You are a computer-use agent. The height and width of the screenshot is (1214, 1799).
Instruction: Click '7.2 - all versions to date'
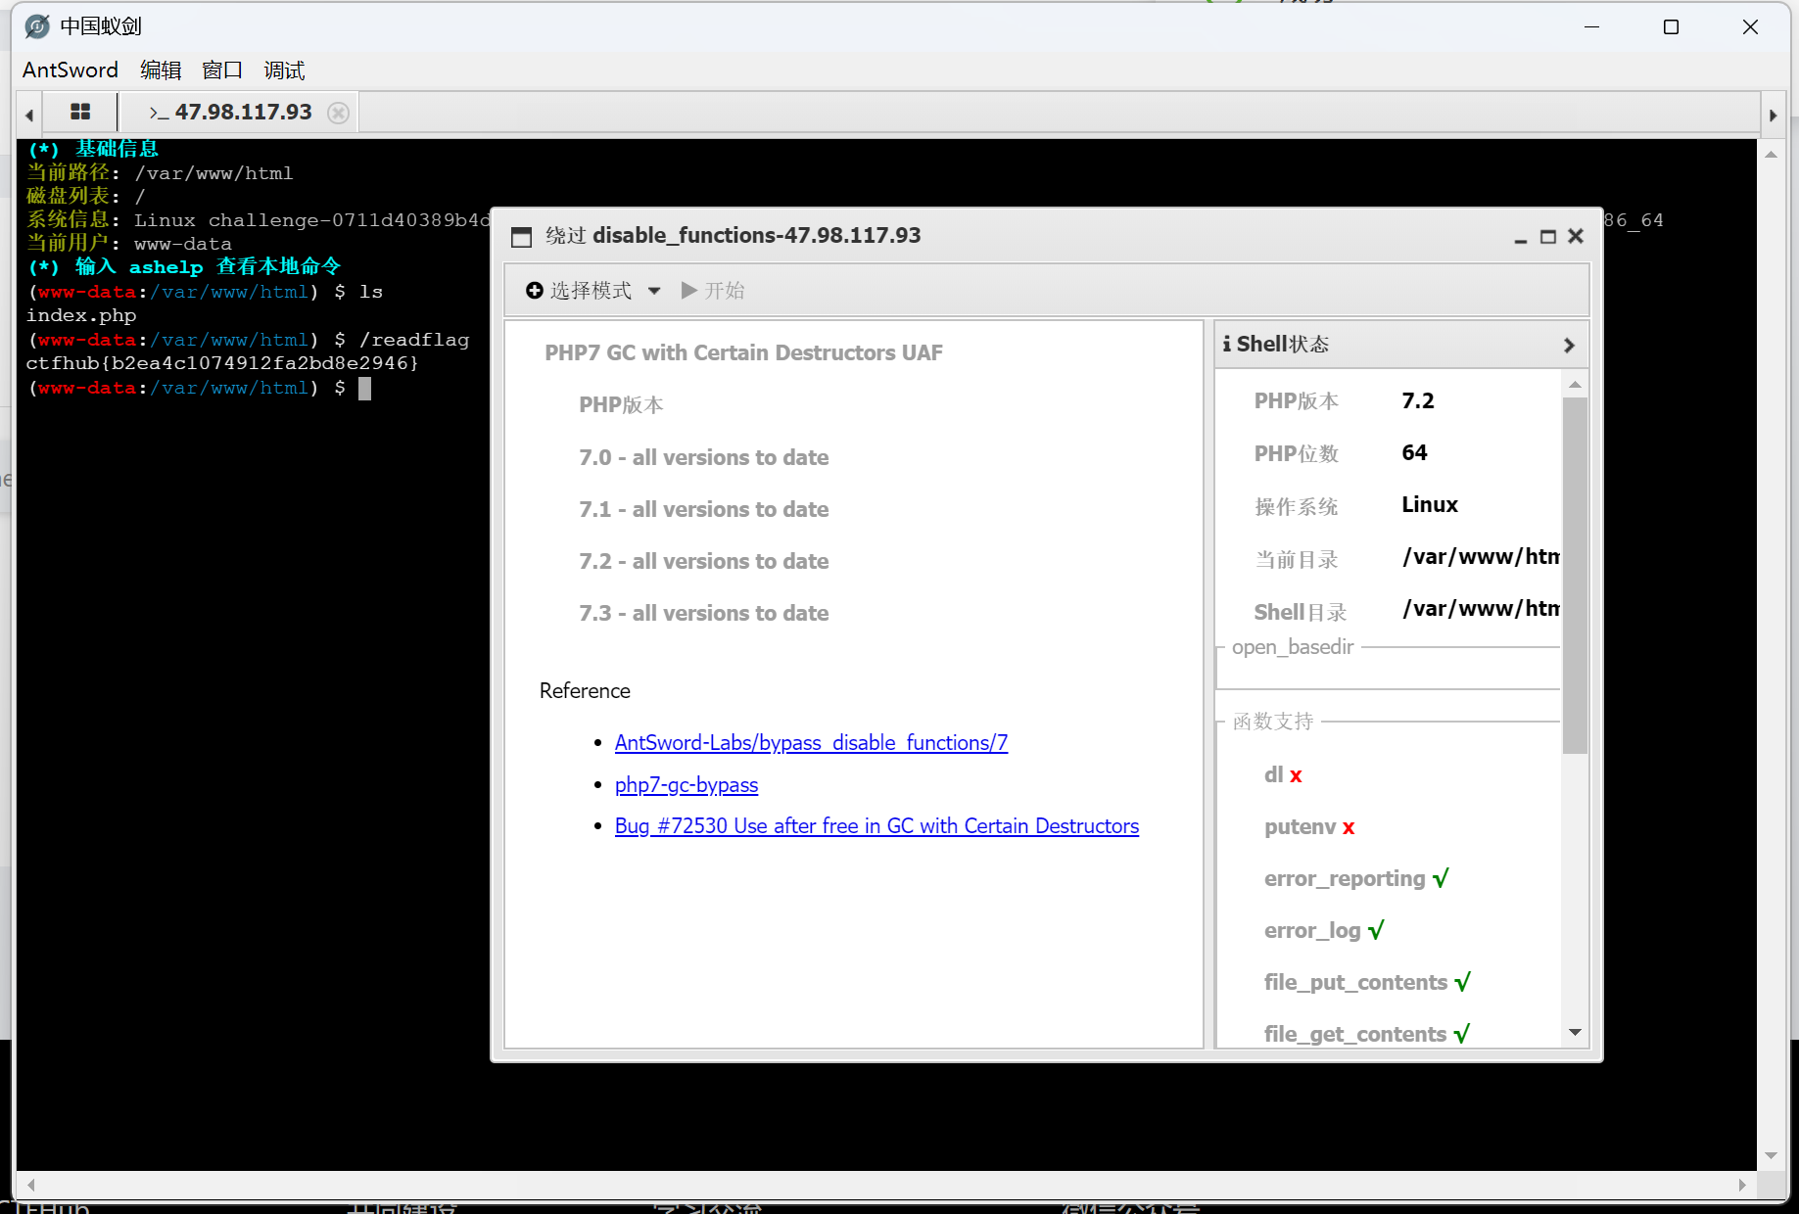tap(703, 561)
